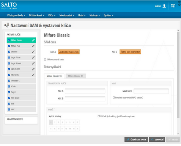Select sector 1 in Vybrat sektory
The height and width of the screenshot is (146, 181).
point(55,122)
